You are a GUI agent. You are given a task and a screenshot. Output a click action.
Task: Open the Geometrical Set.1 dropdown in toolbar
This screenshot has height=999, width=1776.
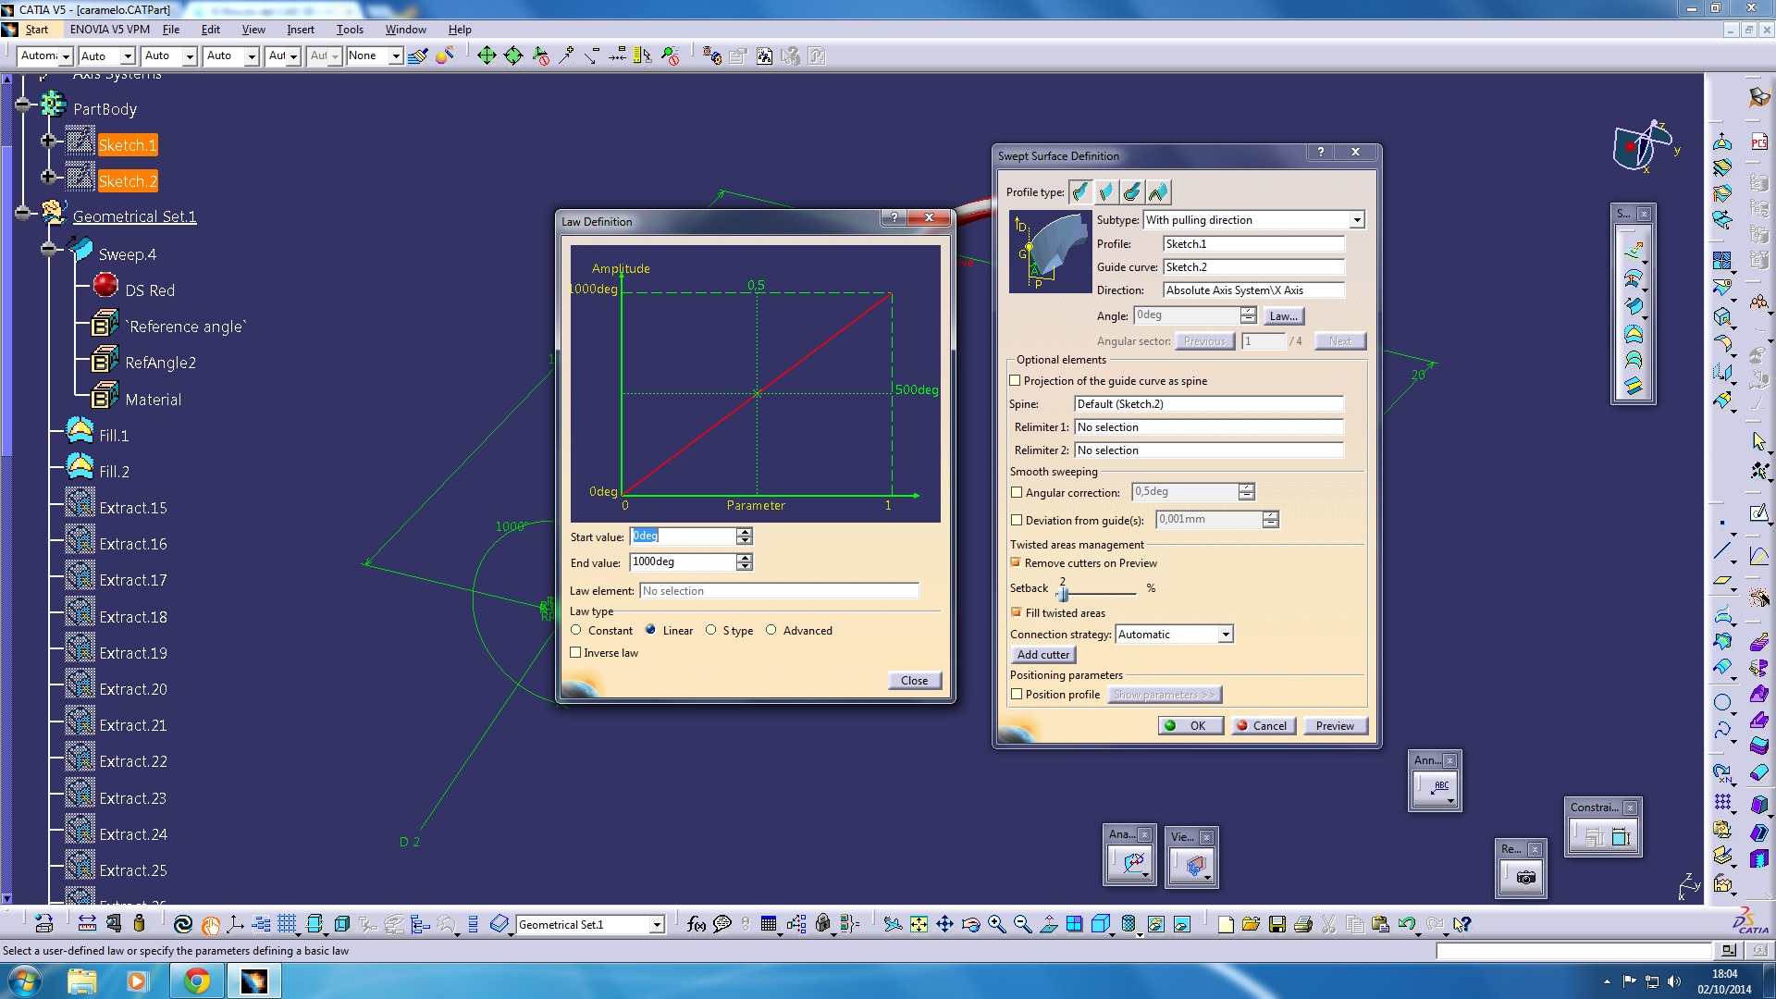[656, 923]
